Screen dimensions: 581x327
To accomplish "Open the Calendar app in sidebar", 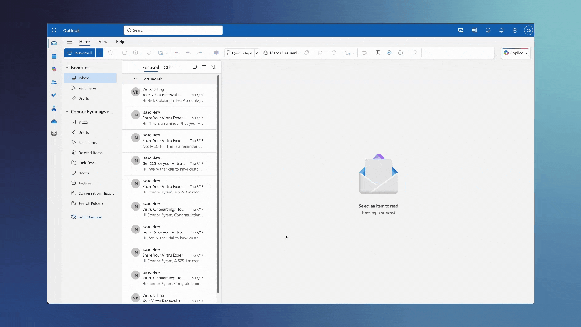I will (x=54, y=56).
